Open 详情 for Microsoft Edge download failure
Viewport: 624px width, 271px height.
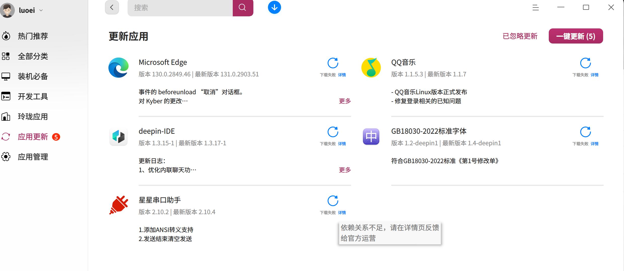tap(342, 75)
